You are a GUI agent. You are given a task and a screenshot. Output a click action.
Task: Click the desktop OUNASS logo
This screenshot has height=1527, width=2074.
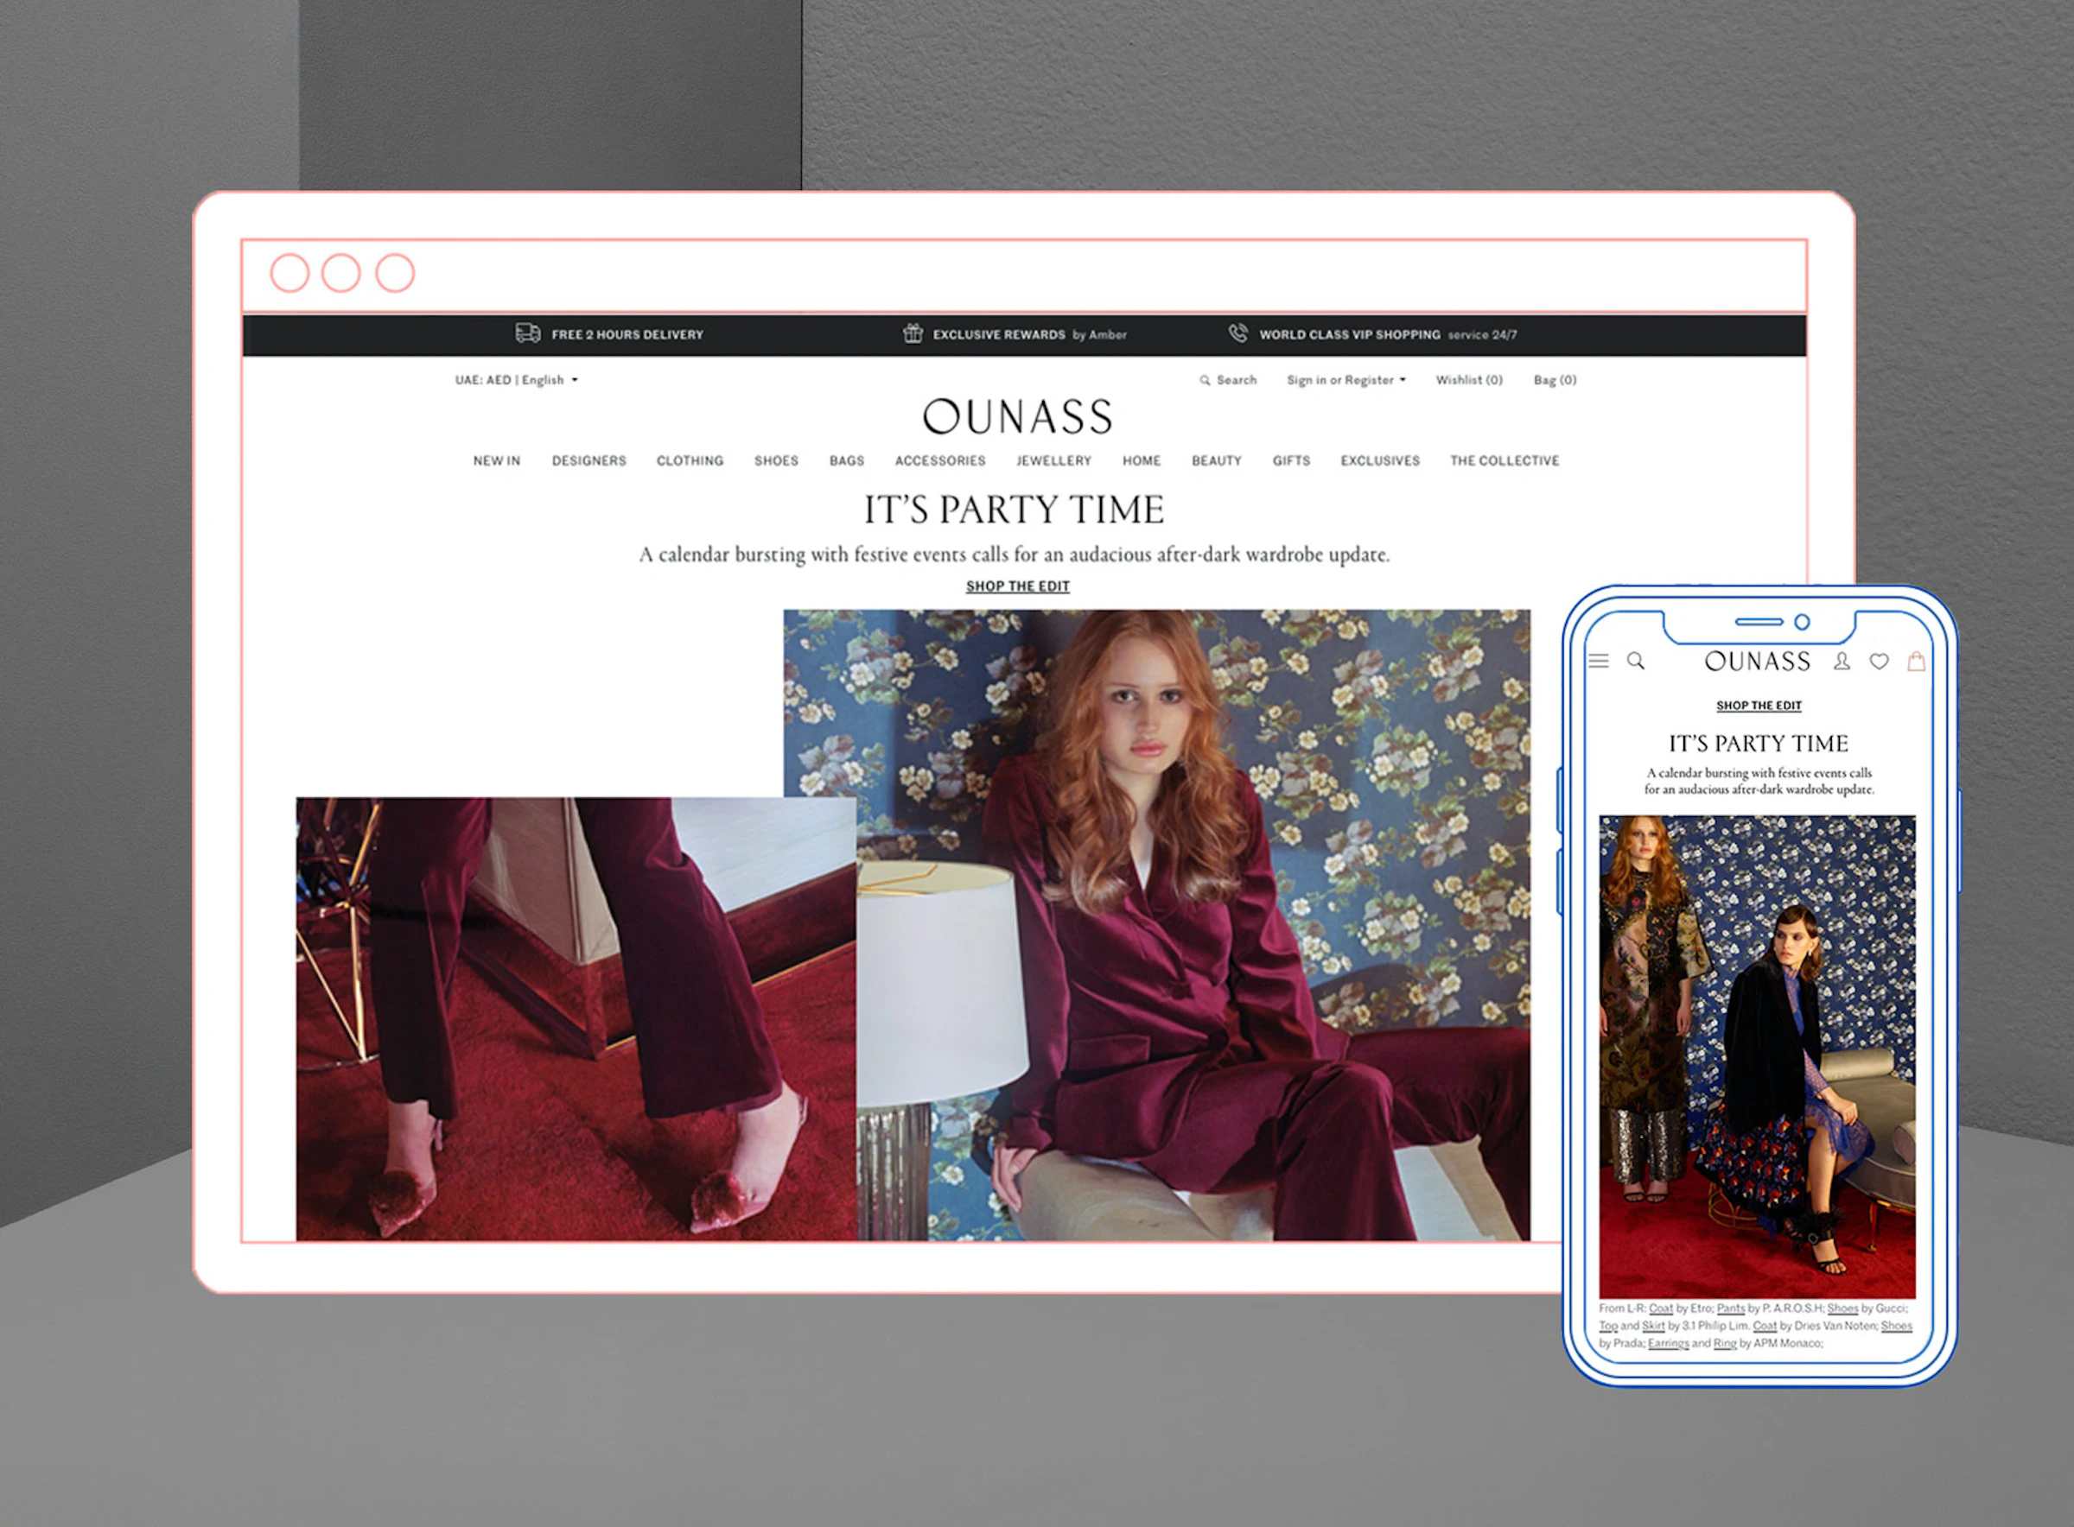tap(1017, 417)
